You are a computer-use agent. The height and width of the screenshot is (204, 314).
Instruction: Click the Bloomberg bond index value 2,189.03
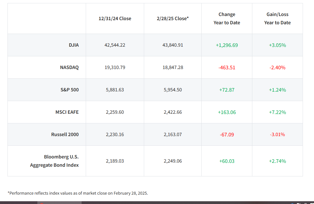[x=115, y=161]
